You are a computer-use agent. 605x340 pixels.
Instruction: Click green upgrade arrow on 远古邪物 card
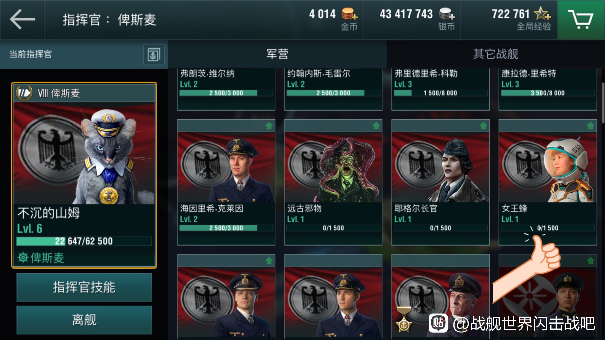point(376,126)
